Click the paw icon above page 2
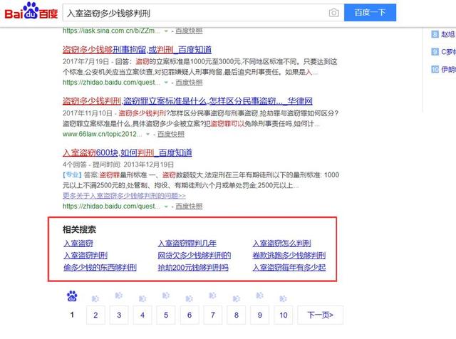 95,299
